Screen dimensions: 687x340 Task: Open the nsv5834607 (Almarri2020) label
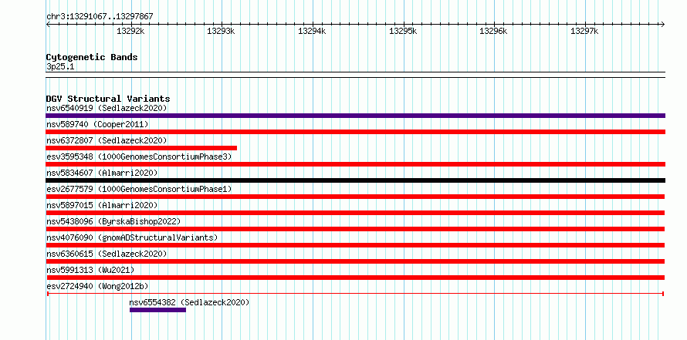coord(102,173)
